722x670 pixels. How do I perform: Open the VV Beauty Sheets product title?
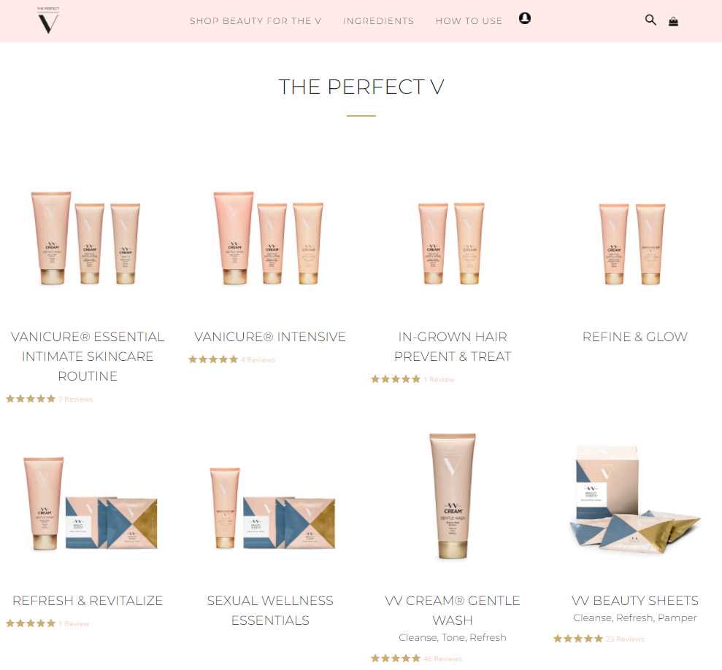(635, 601)
